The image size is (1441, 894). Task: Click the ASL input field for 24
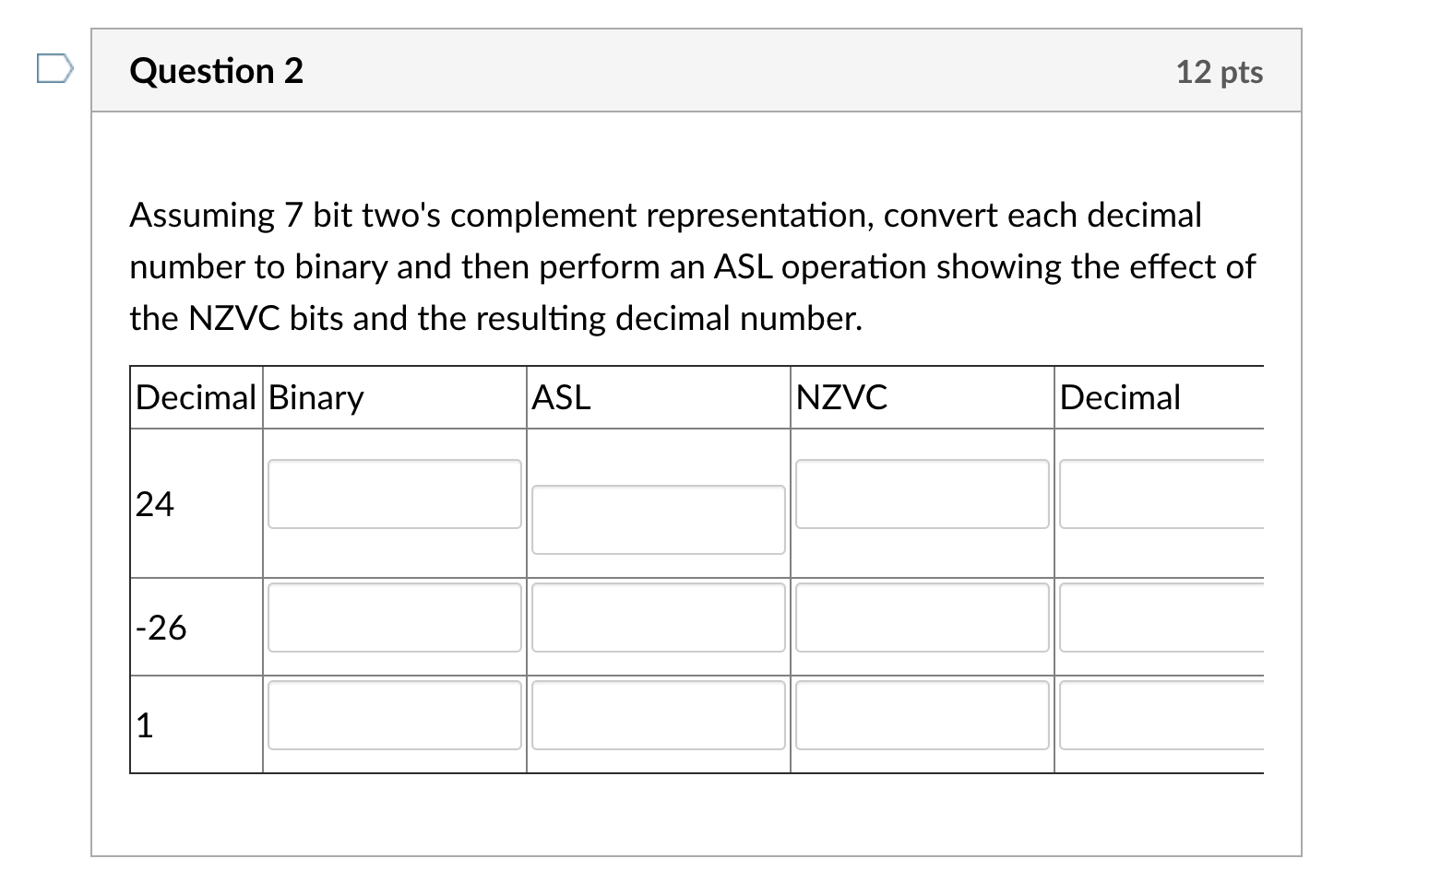658,519
